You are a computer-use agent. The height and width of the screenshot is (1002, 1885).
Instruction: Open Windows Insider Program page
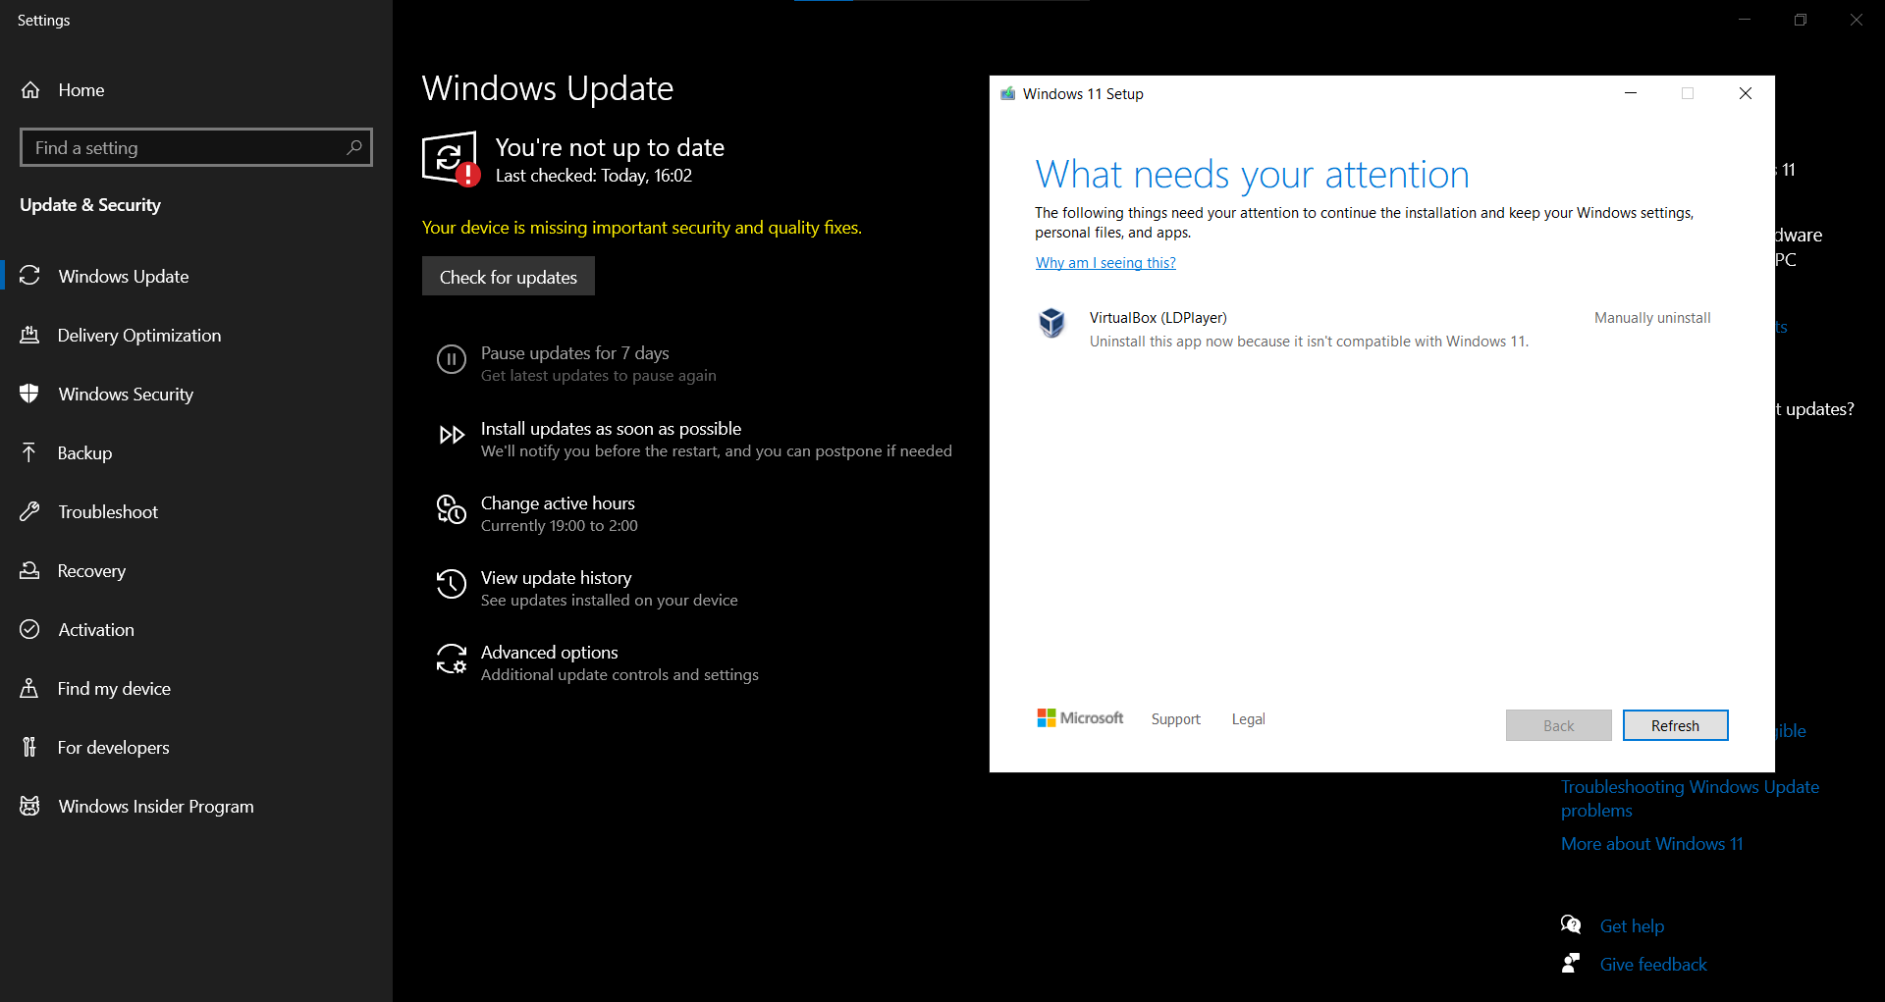tap(196, 806)
